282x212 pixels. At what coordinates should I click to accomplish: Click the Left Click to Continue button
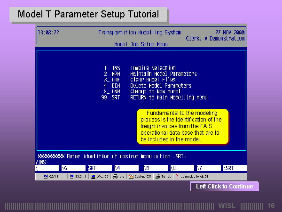point(224,187)
